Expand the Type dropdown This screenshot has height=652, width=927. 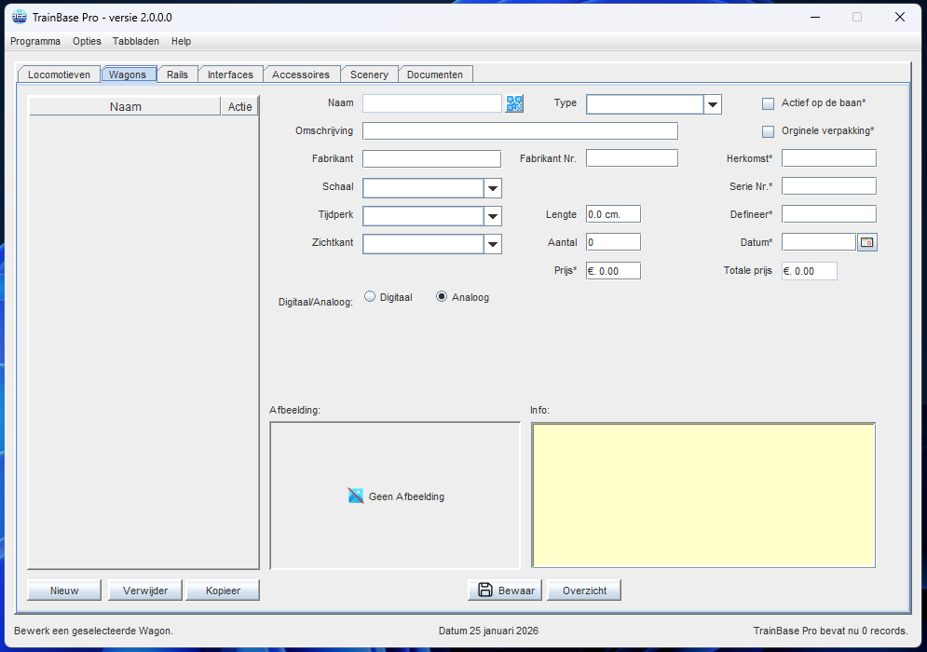(713, 104)
